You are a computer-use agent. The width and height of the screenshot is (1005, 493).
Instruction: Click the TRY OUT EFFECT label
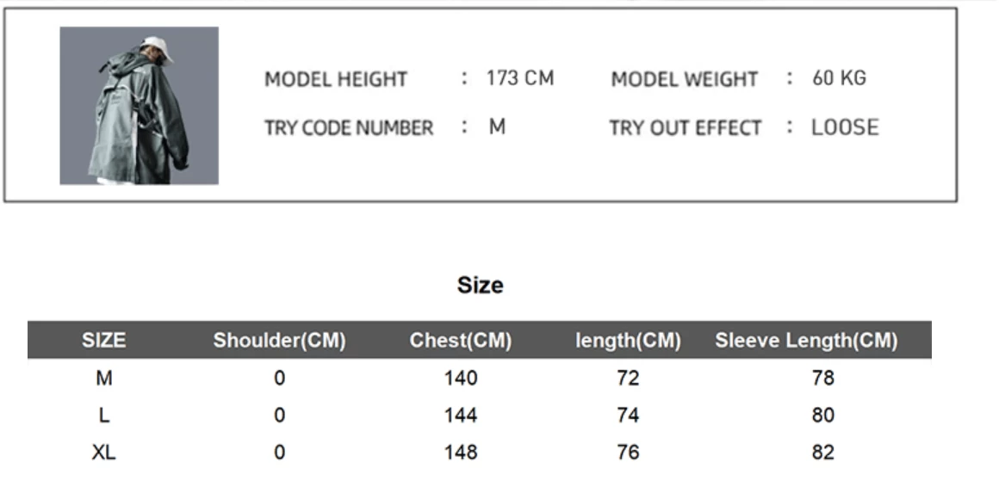[685, 128]
